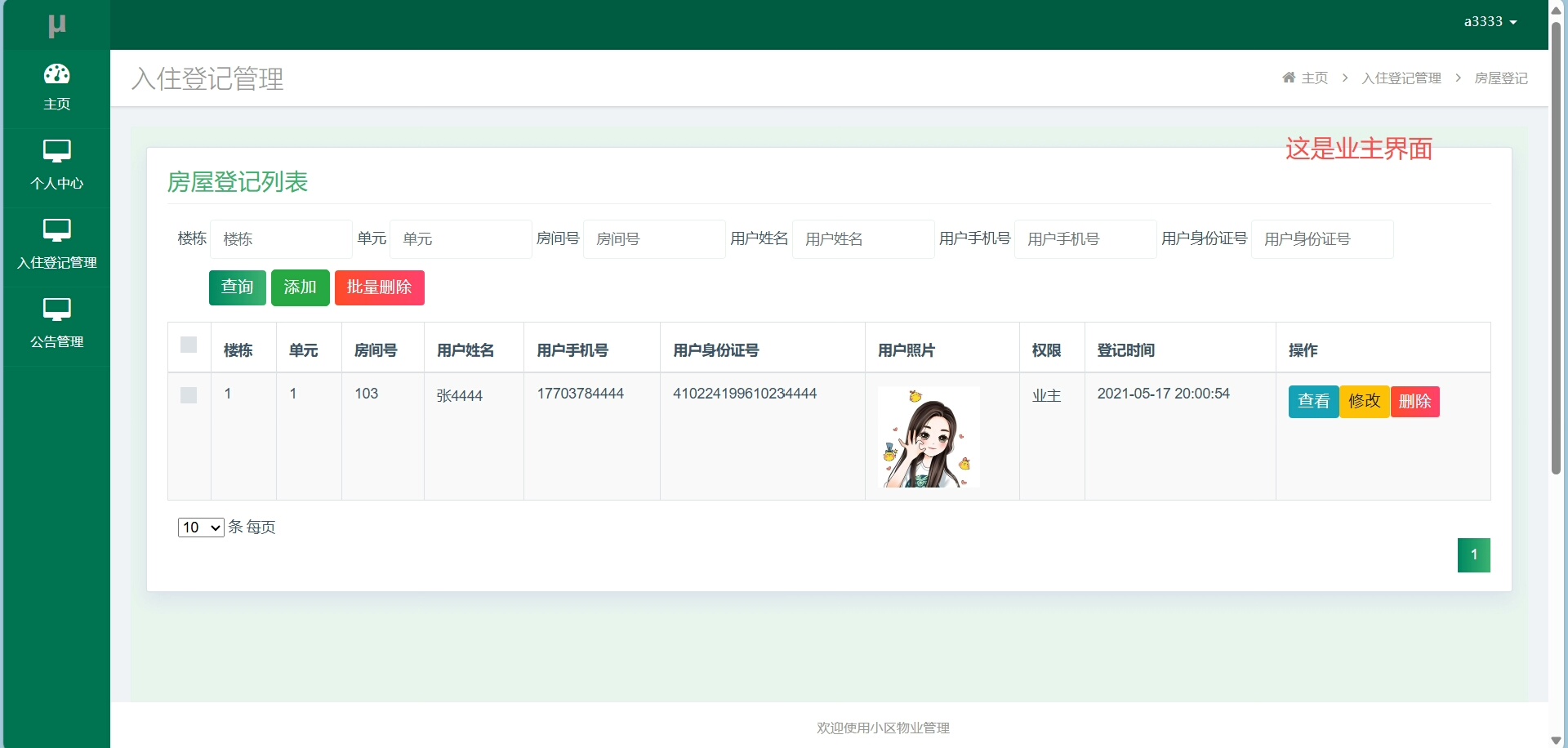This screenshot has height=748, width=1568.
Task: Open the a3333 user account dropdown
Action: click(x=1490, y=22)
